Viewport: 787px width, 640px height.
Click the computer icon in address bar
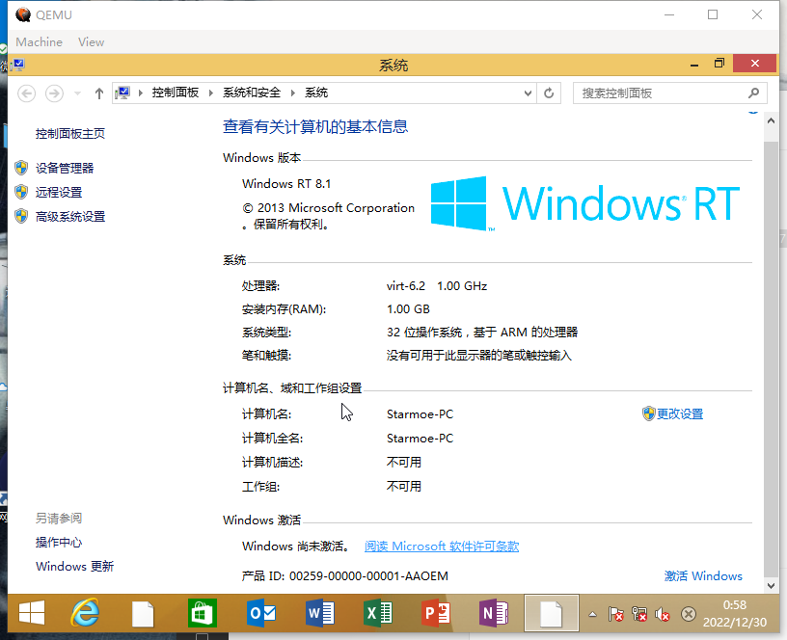[x=122, y=93]
